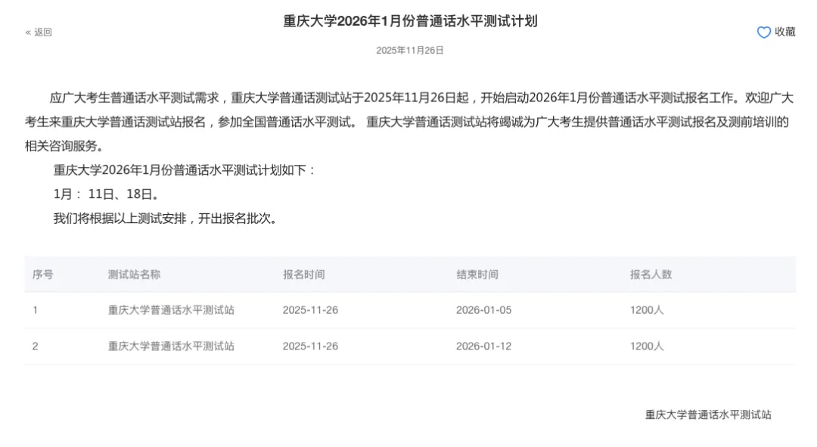Image resolution: width=817 pixels, height=447 pixels.
Task: Click the heart favorite icon
Action: click(x=763, y=33)
